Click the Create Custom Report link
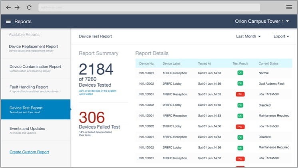The width and height of the screenshot is (298, 168). (29, 152)
